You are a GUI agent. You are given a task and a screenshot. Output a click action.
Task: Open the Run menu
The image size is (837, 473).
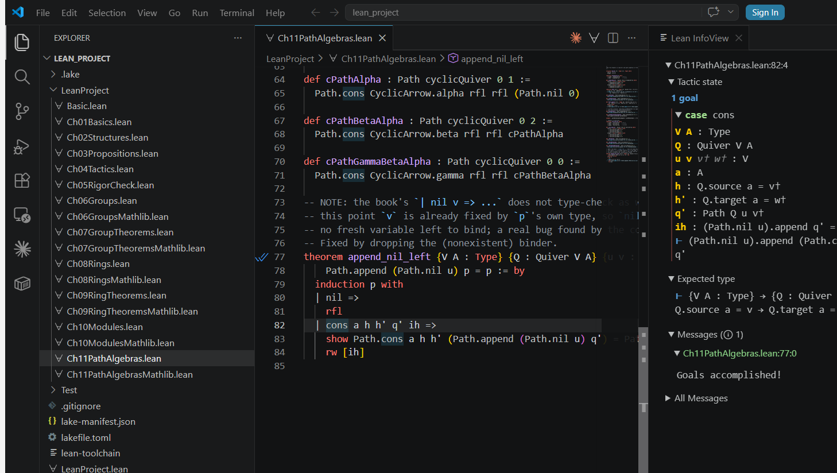point(200,13)
